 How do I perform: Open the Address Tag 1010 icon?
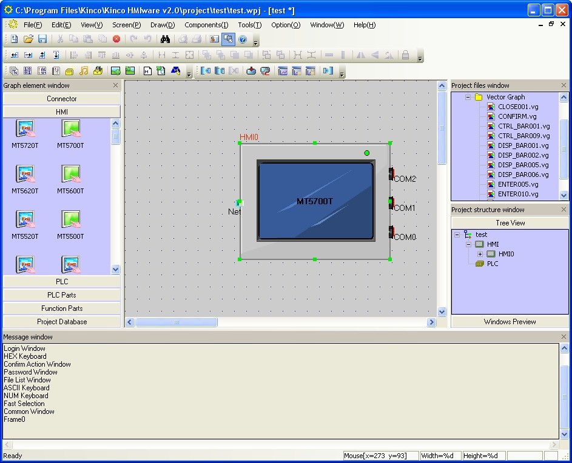point(28,71)
